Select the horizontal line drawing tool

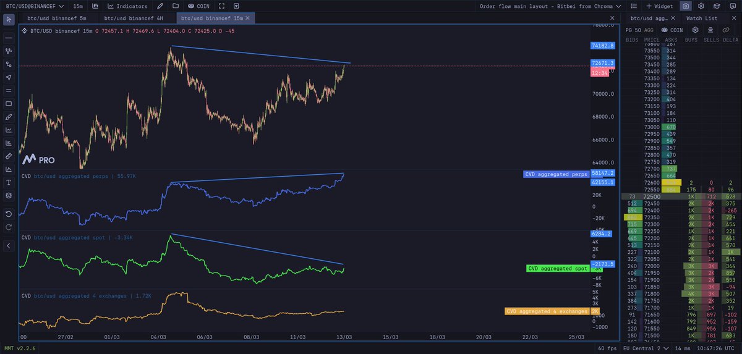pyautogui.click(x=9, y=38)
